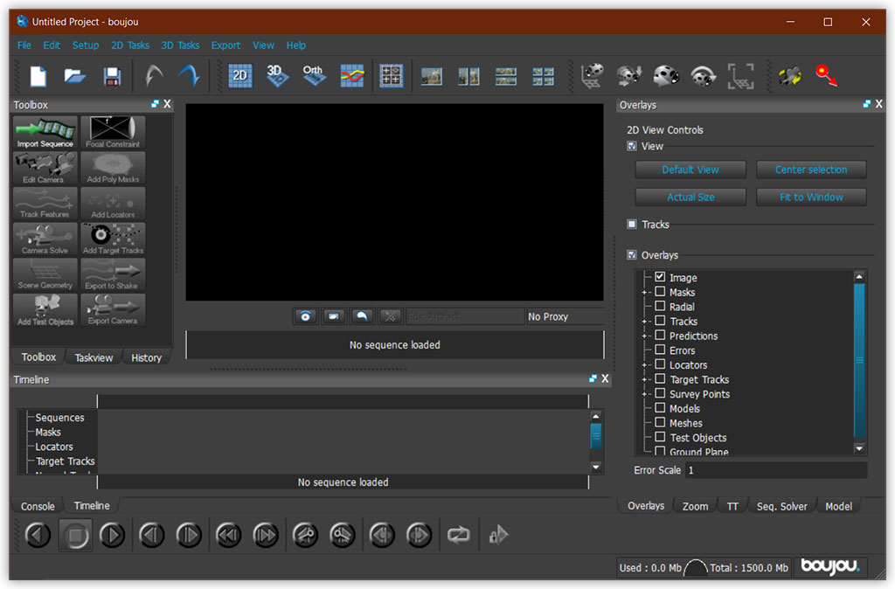Viewport: 895px width, 589px height.
Task: Click the Default View button
Action: coord(690,170)
